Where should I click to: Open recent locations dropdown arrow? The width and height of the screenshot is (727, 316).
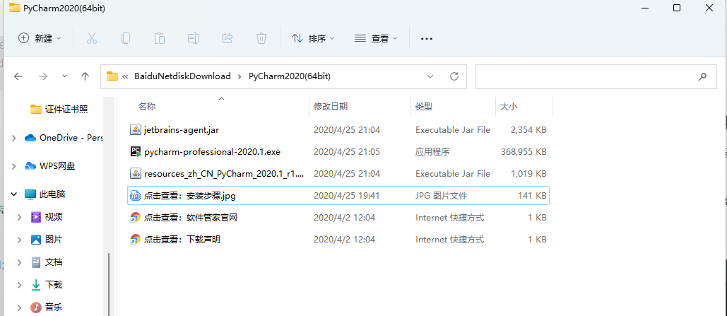point(64,76)
